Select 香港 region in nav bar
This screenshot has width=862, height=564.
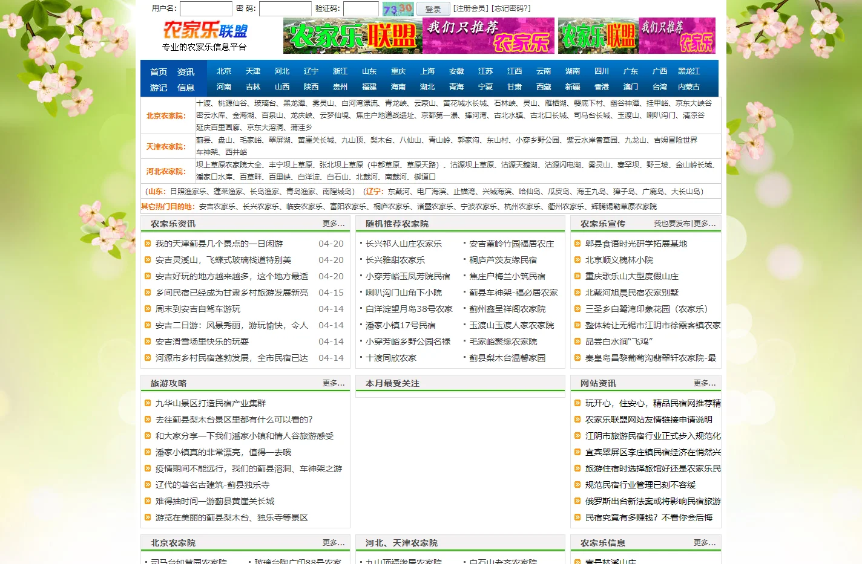(602, 87)
